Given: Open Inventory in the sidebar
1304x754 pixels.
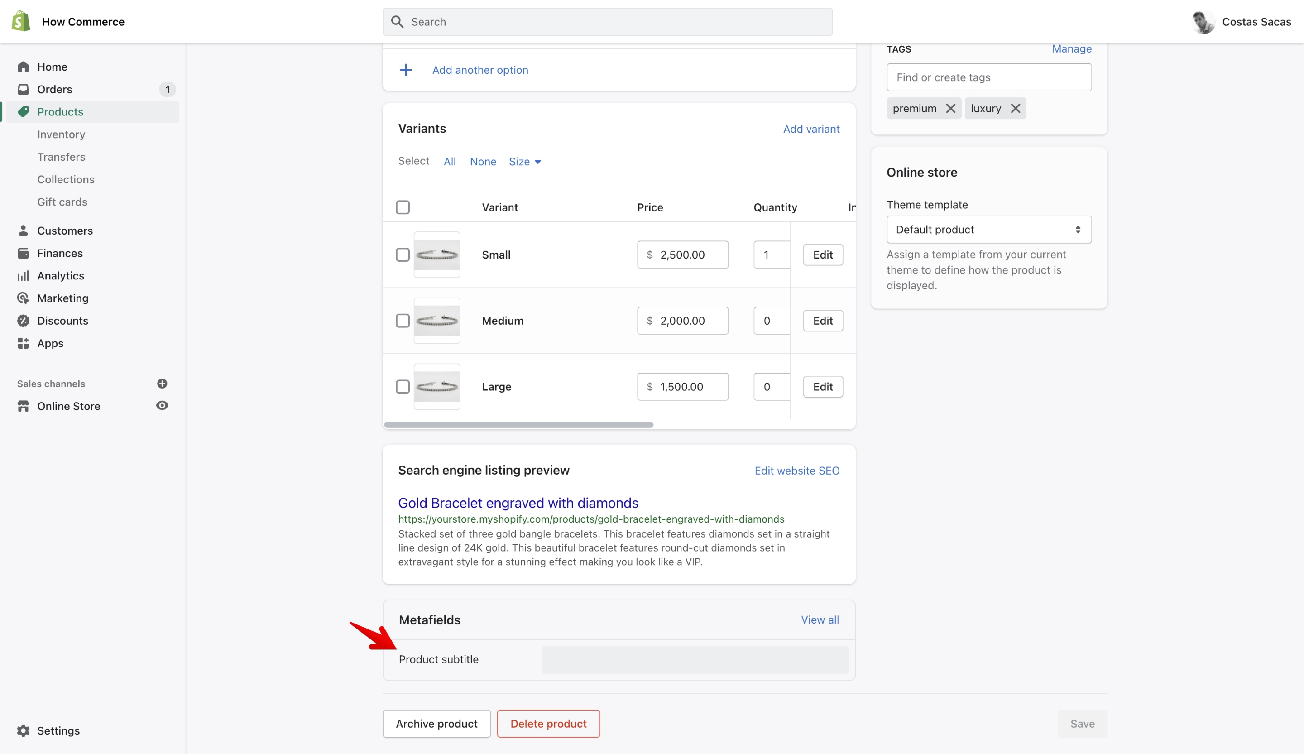Looking at the screenshot, I should click(x=61, y=134).
